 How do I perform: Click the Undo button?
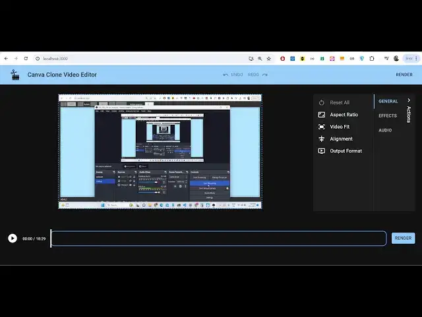coord(233,75)
